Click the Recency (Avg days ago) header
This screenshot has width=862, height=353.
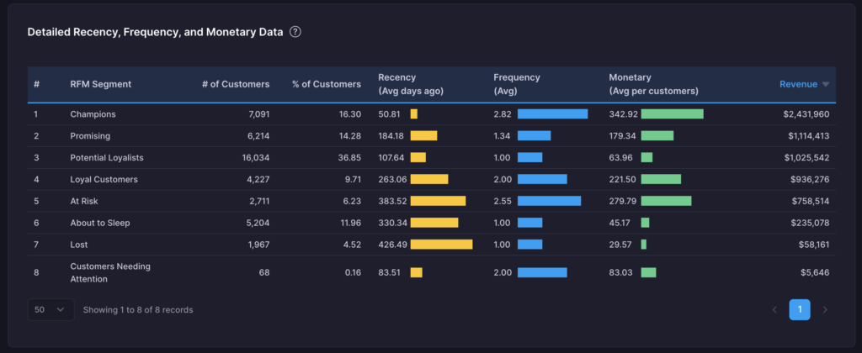(411, 85)
